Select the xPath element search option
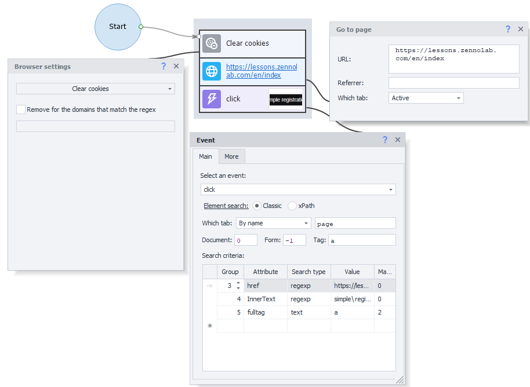This screenshot has width=530, height=387. (x=292, y=206)
